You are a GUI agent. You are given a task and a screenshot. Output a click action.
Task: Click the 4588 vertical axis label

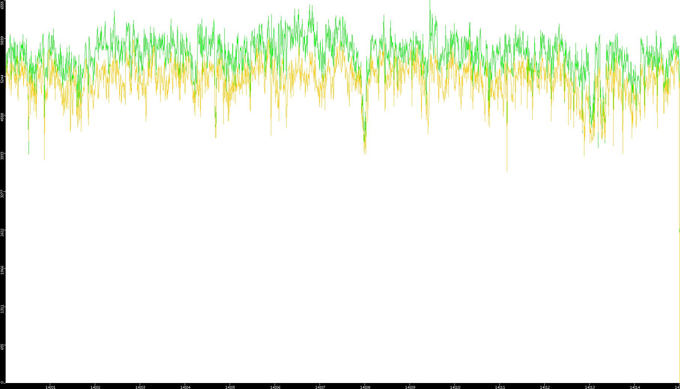pos(3,117)
